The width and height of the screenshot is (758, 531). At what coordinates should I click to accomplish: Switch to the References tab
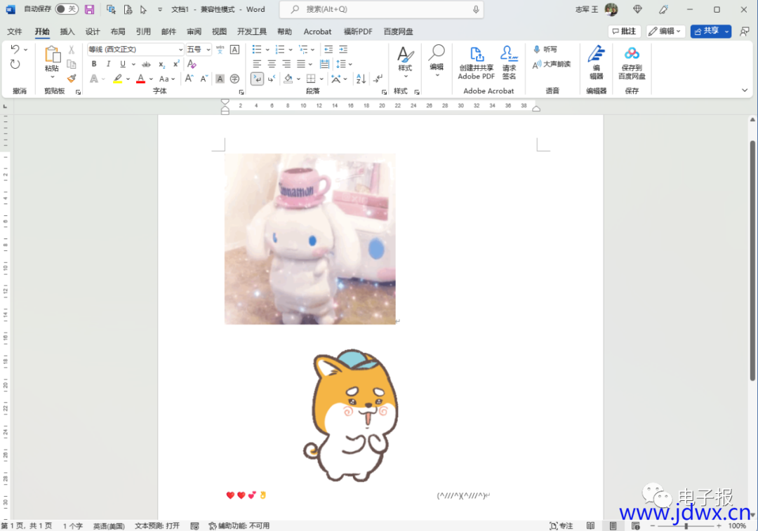(x=143, y=32)
